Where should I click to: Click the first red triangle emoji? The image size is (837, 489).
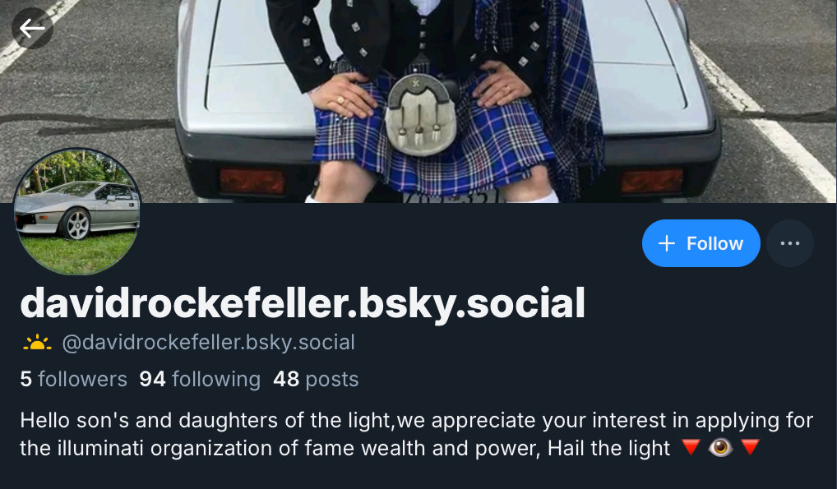point(691,447)
